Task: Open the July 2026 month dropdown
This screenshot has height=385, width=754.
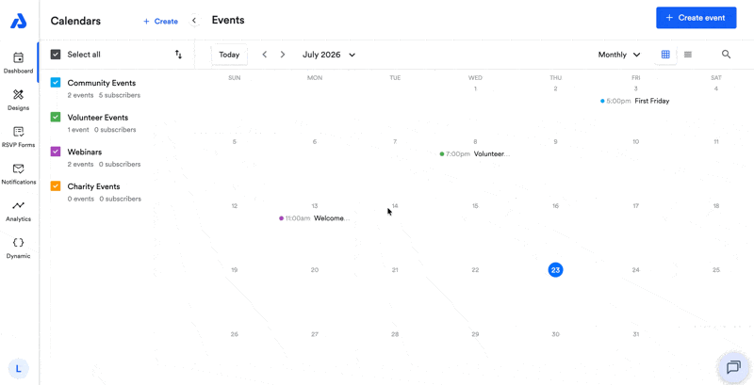Action: [x=329, y=55]
